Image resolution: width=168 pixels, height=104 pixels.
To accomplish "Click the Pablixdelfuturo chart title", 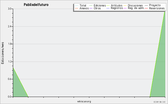I will (36, 5).
